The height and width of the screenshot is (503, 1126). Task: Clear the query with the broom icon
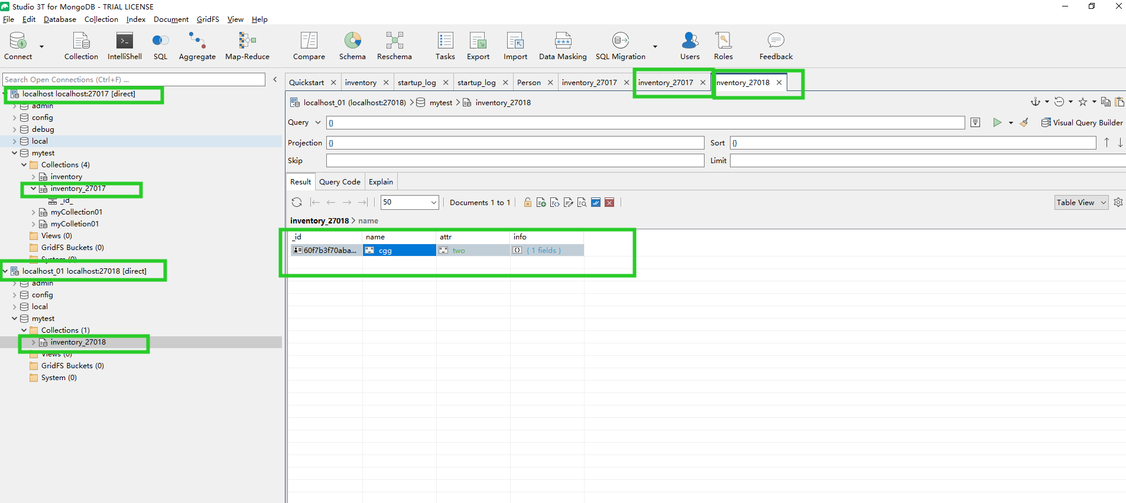[1024, 122]
